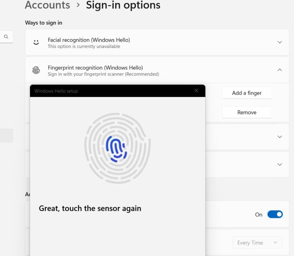This screenshot has width=294, height=256.
Task: Close the Windows Hello setup dialog
Action: pyautogui.click(x=196, y=91)
